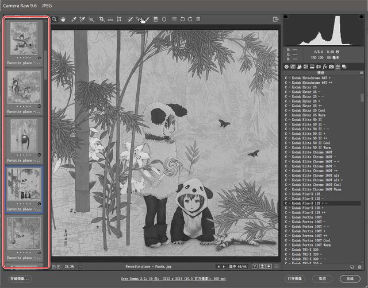Viewport: 368px width, 288px height.
Task: Open the Camera Calibration panel tab
Action: tap(332, 67)
